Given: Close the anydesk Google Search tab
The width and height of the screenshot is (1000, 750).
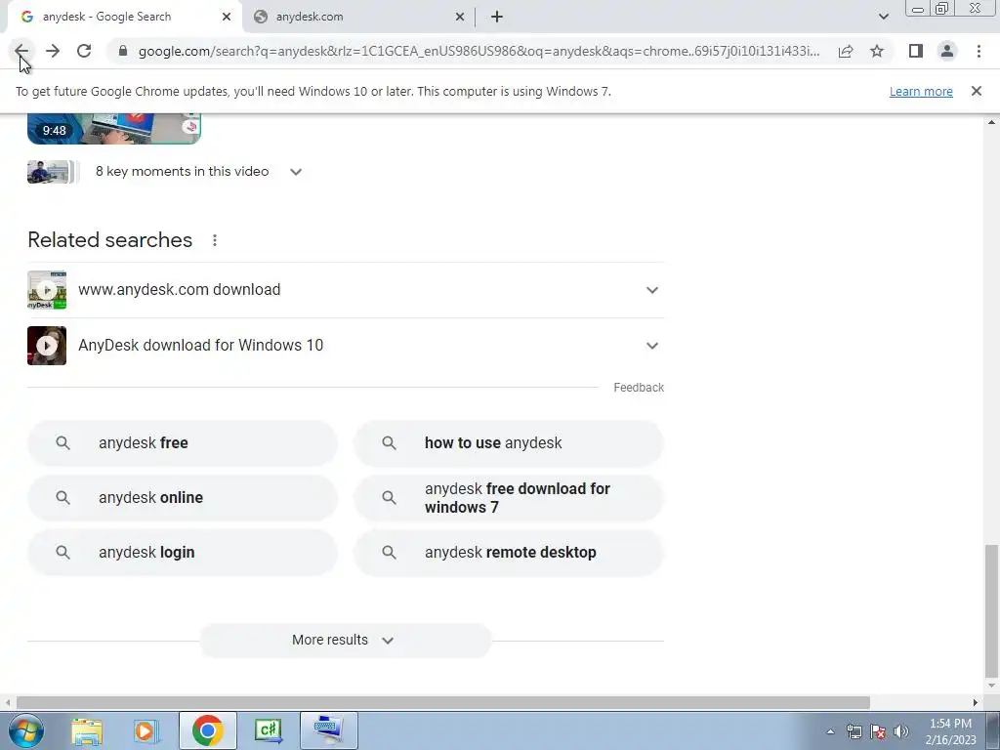Looking at the screenshot, I should (x=227, y=17).
